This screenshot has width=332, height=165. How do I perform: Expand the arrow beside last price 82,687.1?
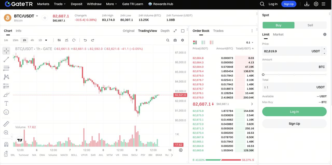pyautogui.click(x=252, y=104)
